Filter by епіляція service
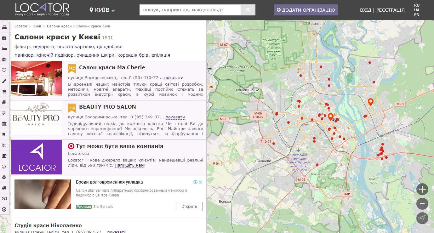This screenshot has width=434, height=233. [x=161, y=55]
